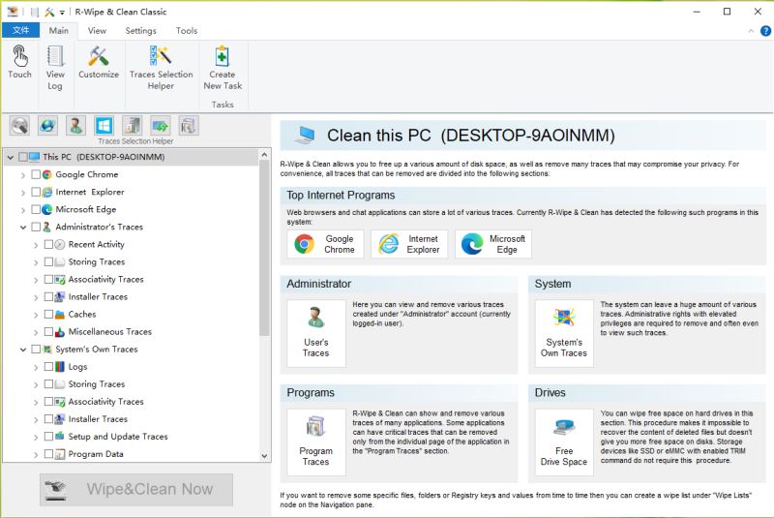Click the Windows logo helper icon
The image size is (774, 518).
tap(104, 126)
